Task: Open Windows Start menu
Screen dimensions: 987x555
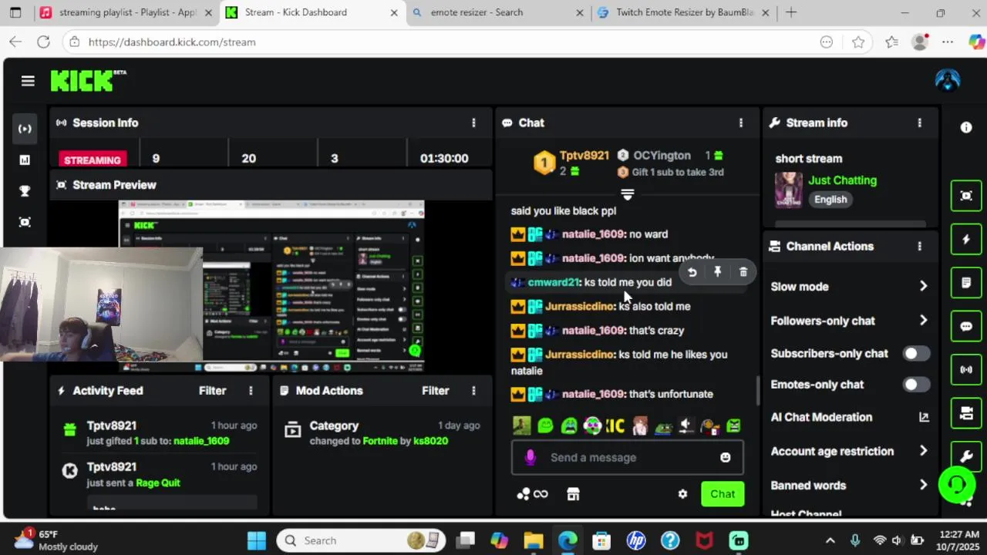Action: point(256,540)
